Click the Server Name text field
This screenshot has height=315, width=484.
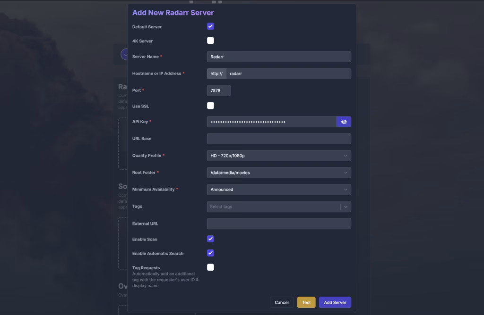coord(279,57)
